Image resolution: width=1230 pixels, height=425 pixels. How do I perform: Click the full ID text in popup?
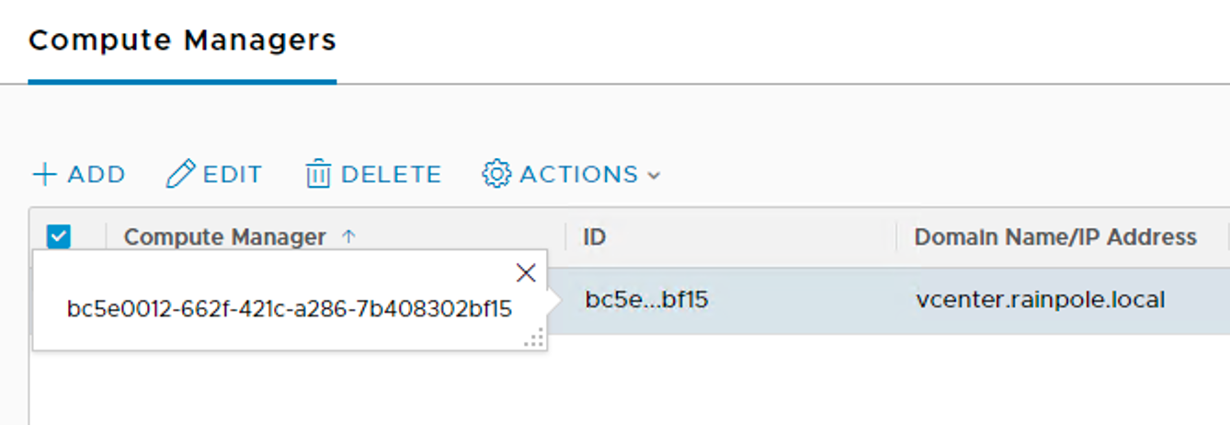pyautogui.click(x=289, y=308)
